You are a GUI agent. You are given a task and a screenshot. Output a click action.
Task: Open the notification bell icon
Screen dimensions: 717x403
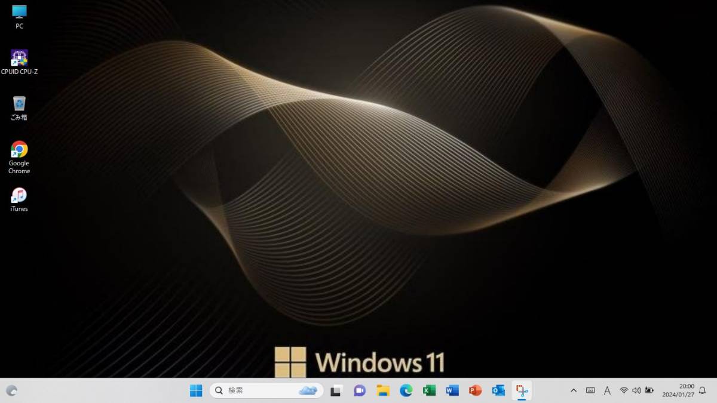[x=702, y=390]
